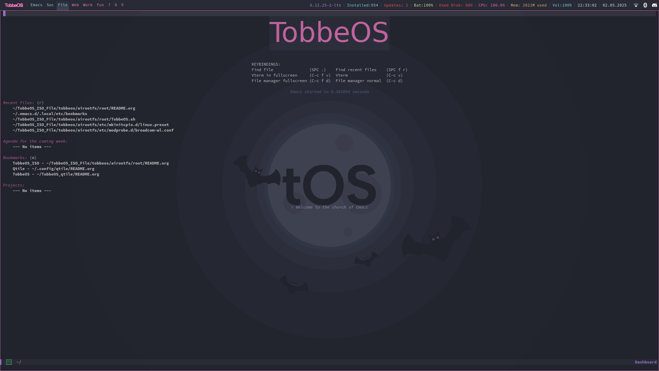Click the kernel version 6.12.25-2-lts widget
The height and width of the screenshot is (371, 659).
point(325,5)
